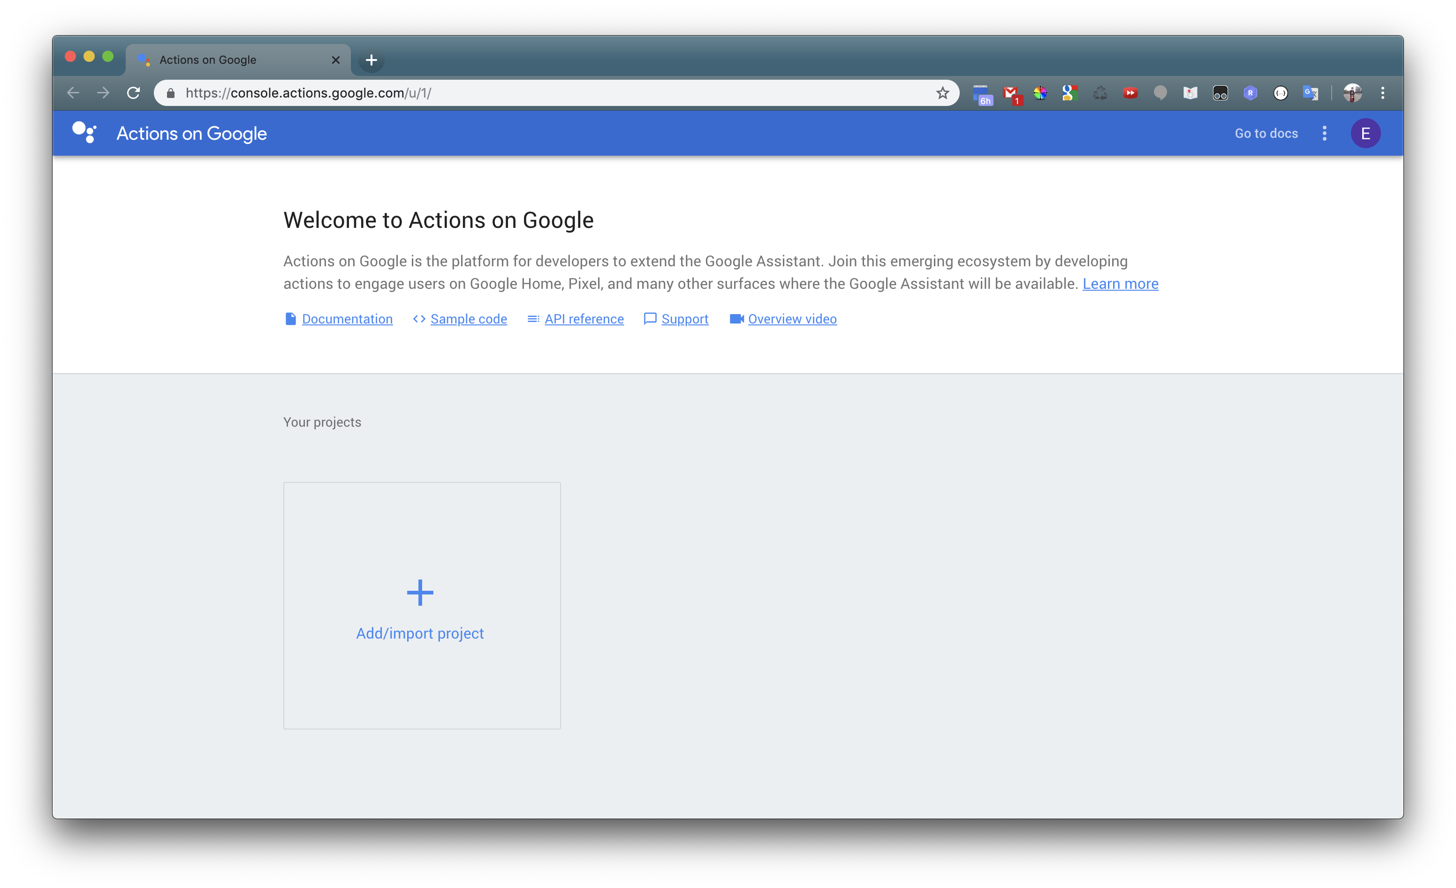Bookmark this page with star icon
Image resolution: width=1456 pixels, height=888 pixels.
tap(942, 93)
